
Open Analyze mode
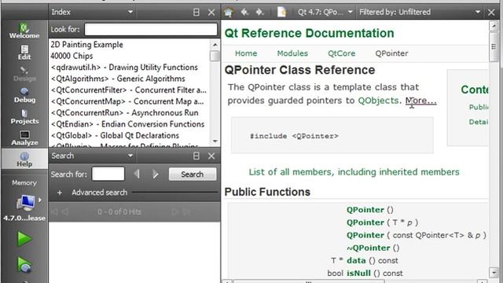pyautogui.click(x=24, y=138)
